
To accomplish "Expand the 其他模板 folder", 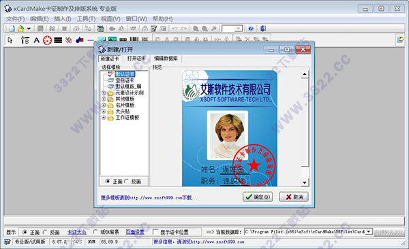I will pos(104,99).
